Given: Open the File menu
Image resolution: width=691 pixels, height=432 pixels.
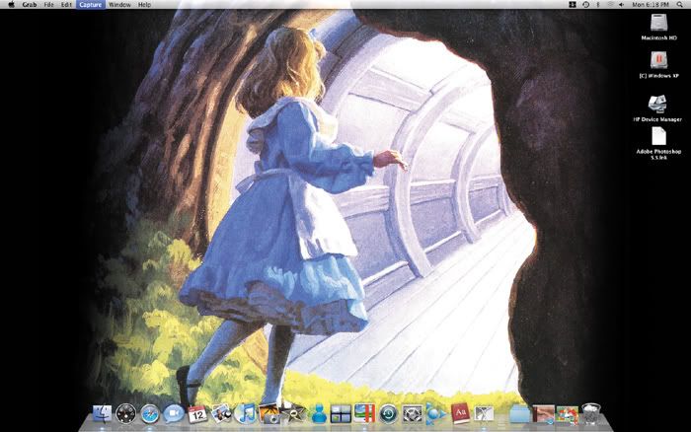Looking at the screenshot, I should coord(48,4).
